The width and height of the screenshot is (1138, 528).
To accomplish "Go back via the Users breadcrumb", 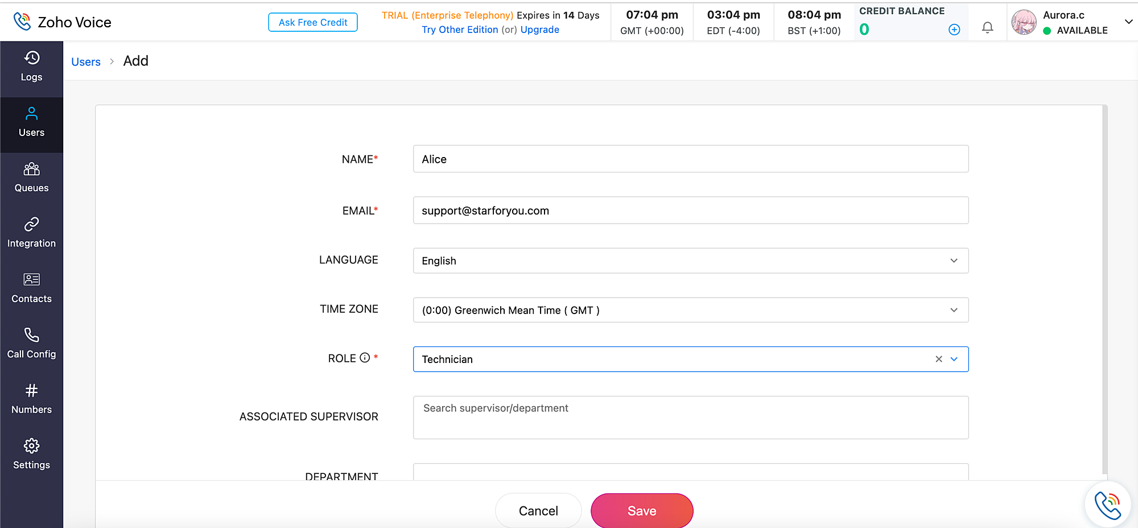I will (86, 62).
